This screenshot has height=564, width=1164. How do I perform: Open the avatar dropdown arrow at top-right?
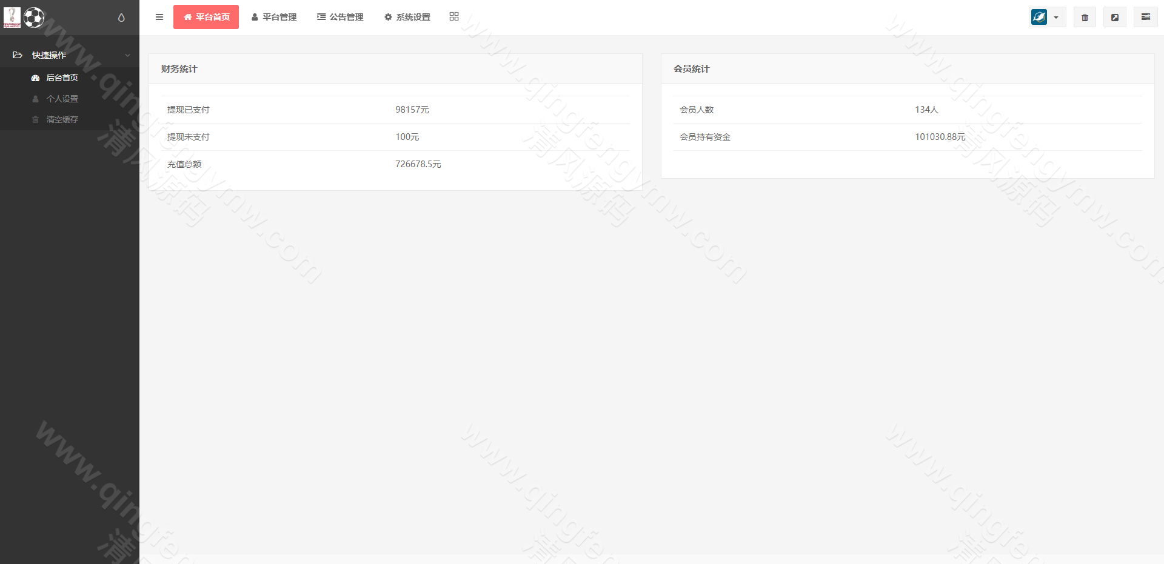1056,17
